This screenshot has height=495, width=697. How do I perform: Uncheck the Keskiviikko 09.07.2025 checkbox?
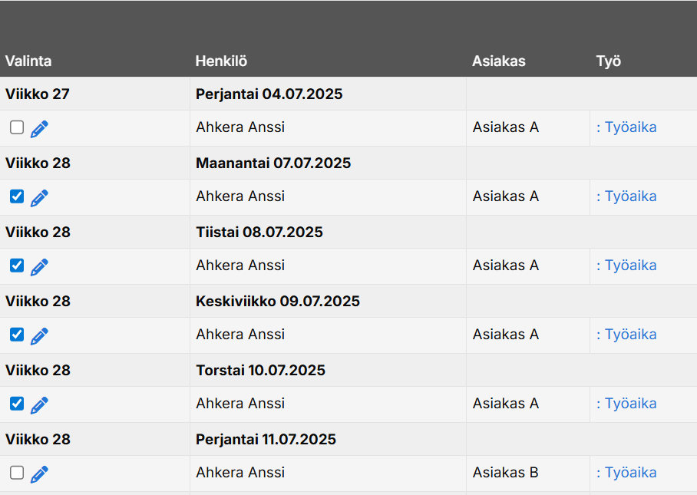click(17, 335)
